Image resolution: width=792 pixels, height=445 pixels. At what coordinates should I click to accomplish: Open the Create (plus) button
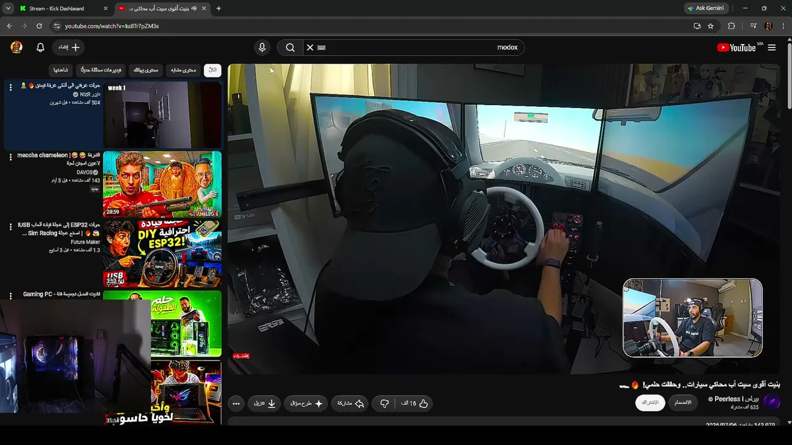pos(69,48)
